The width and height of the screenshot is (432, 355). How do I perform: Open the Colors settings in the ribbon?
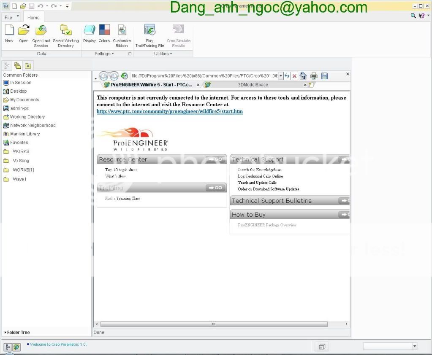pos(104,34)
